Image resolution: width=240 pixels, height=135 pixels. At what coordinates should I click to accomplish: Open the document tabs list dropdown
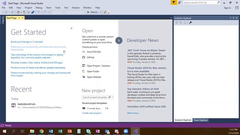click(171, 18)
